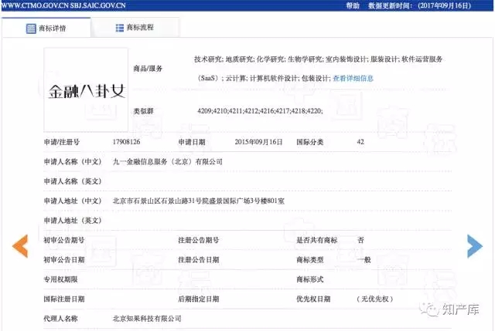Click the applicant address in 石景山区
Image resolution: width=495 pixels, height=331 pixels.
(x=199, y=201)
